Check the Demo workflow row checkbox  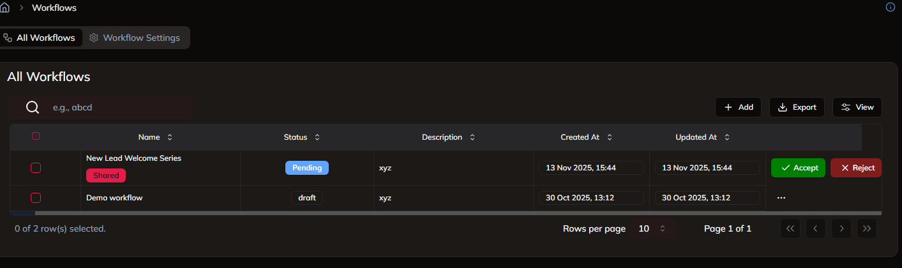36,198
